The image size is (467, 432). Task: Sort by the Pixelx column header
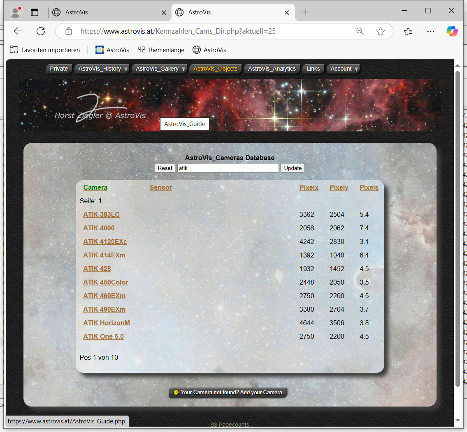click(309, 187)
